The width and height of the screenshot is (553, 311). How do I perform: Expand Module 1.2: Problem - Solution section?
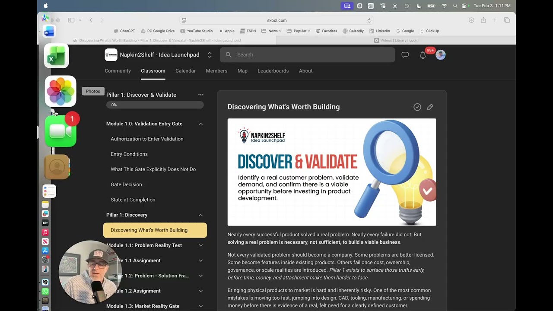click(200, 276)
